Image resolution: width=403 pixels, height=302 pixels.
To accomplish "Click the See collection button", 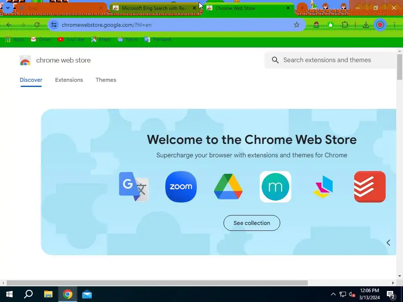I will pyautogui.click(x=251, y=223).
